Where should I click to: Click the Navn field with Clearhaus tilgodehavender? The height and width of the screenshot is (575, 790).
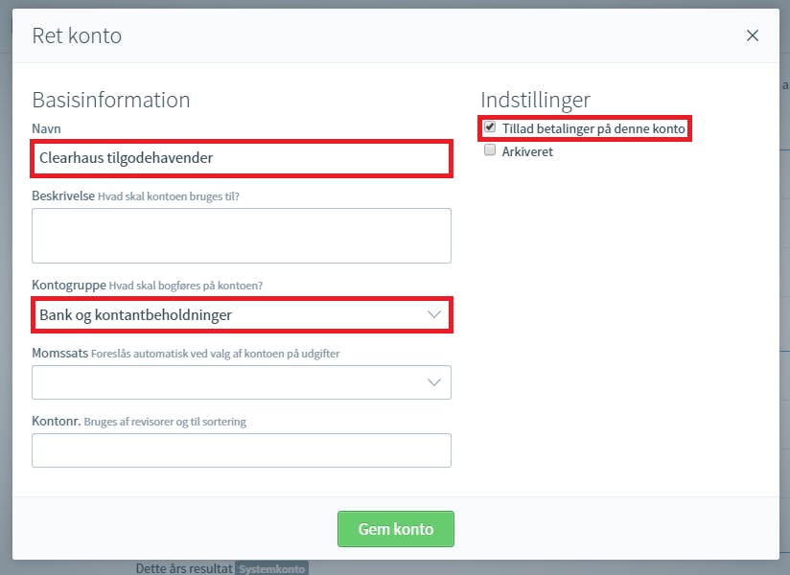242,158
